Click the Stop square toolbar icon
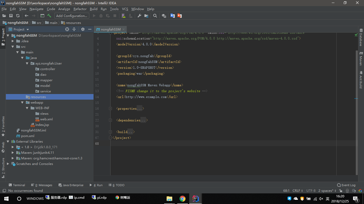The width and height of the screenshot is (364, 204). click(x=115, y=16)
